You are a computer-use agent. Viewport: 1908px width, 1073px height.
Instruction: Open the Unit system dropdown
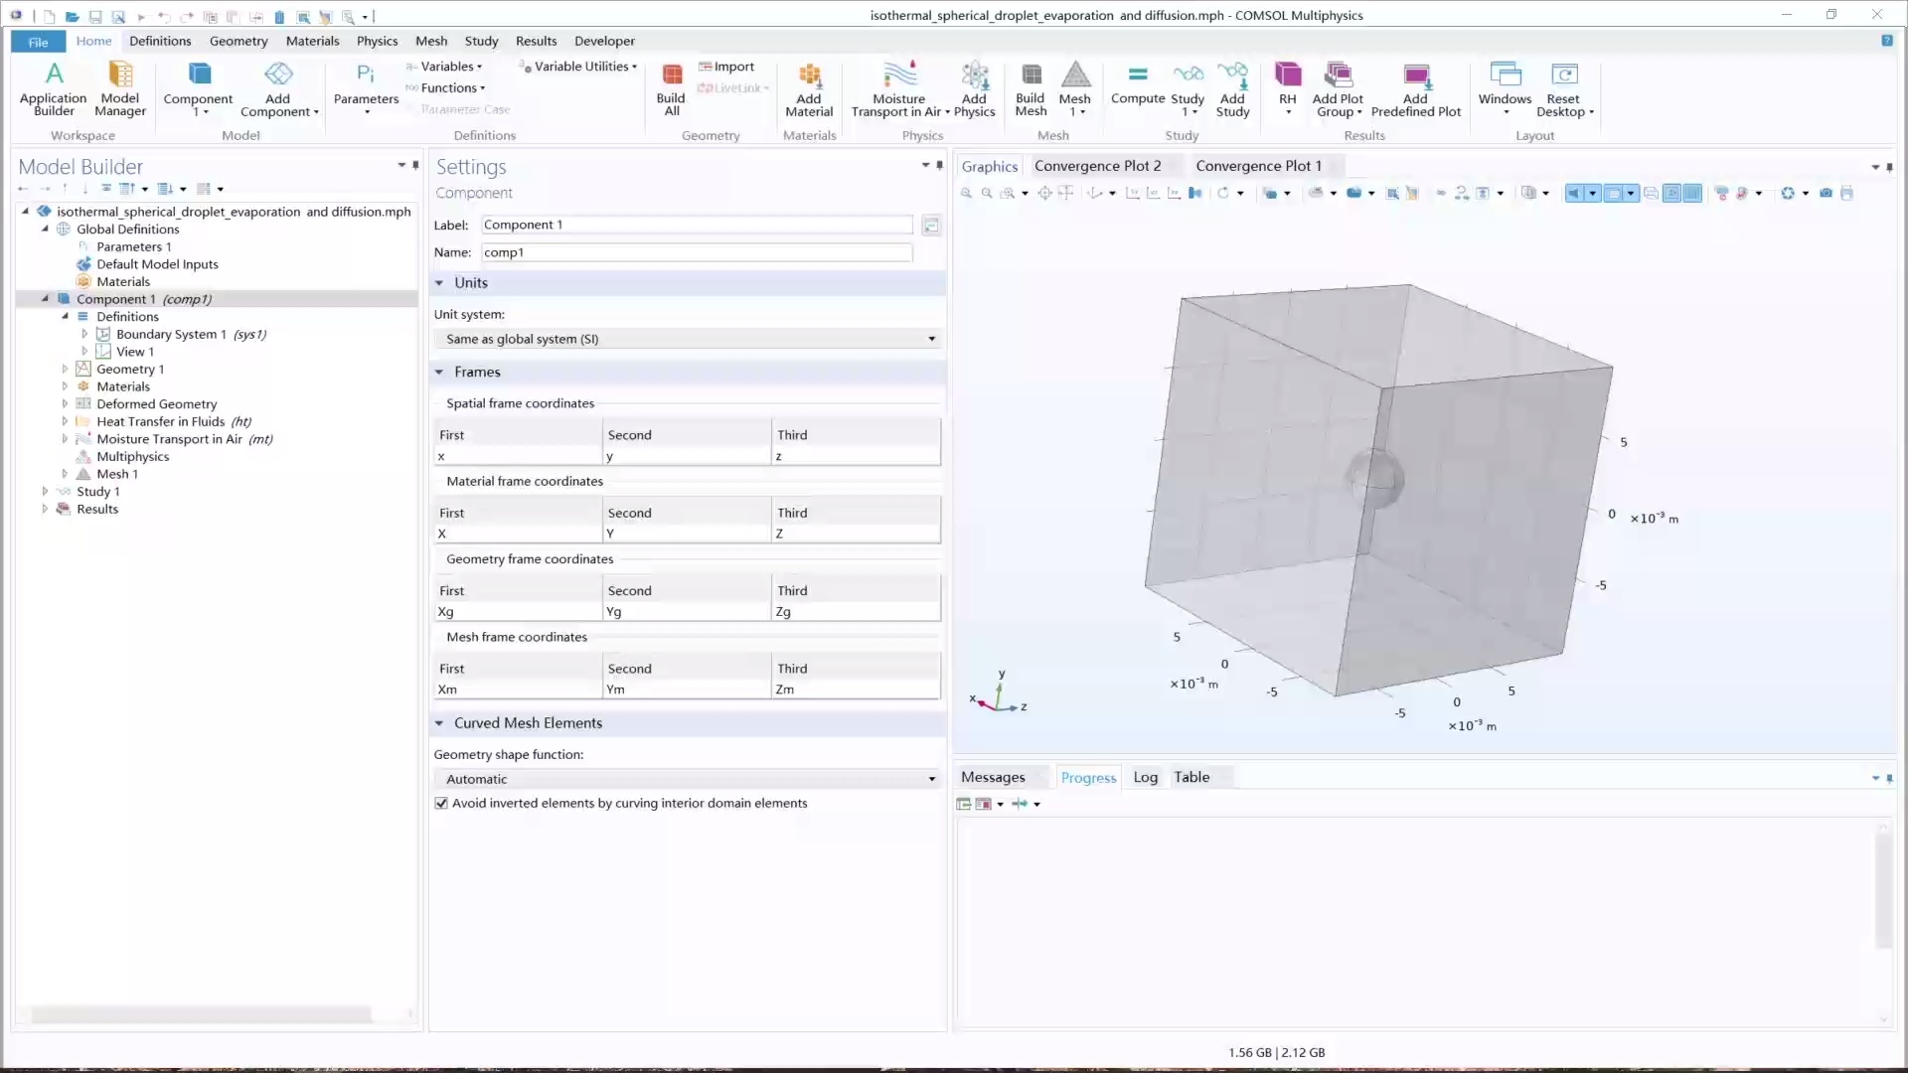pyautogui.click(x=688, y=339)
